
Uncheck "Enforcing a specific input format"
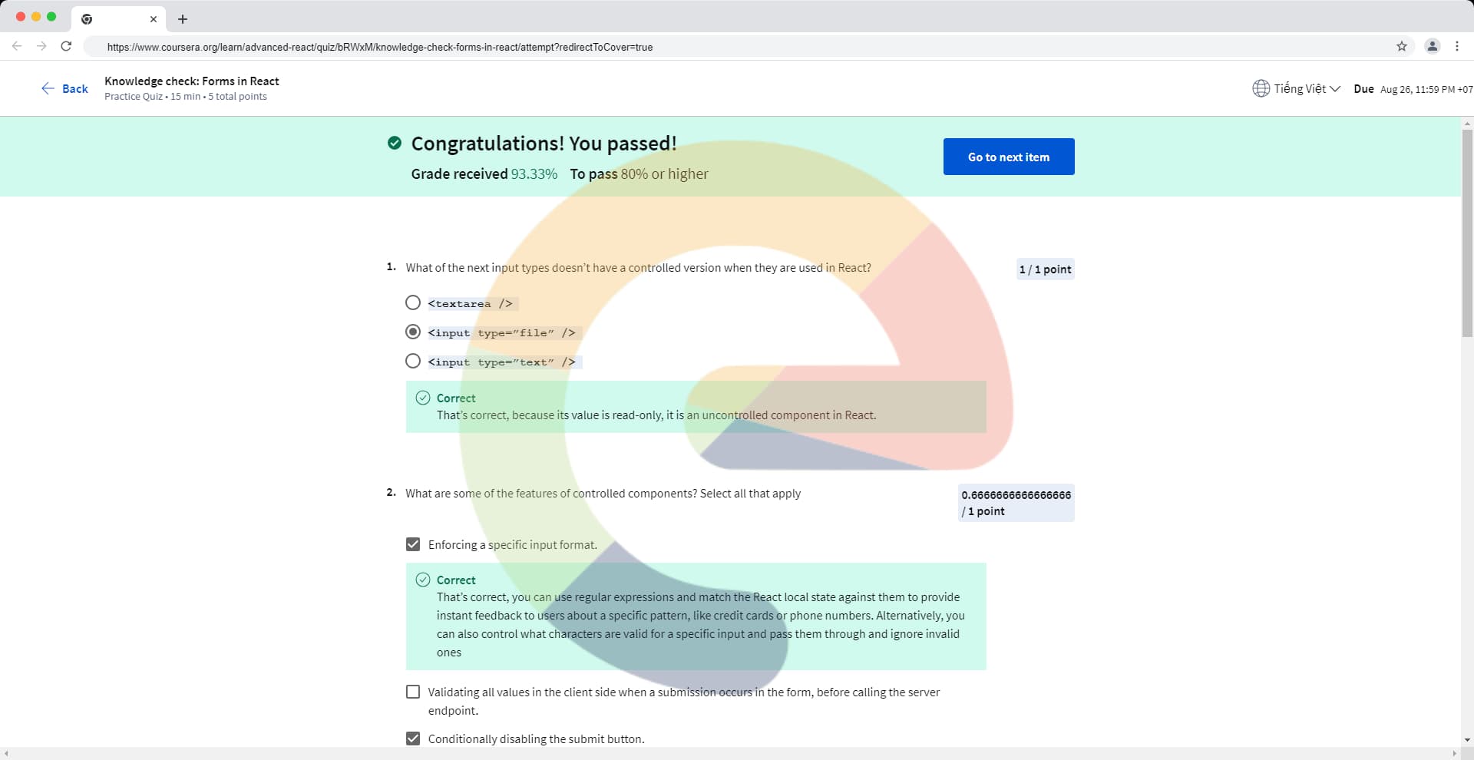point(413,544)
